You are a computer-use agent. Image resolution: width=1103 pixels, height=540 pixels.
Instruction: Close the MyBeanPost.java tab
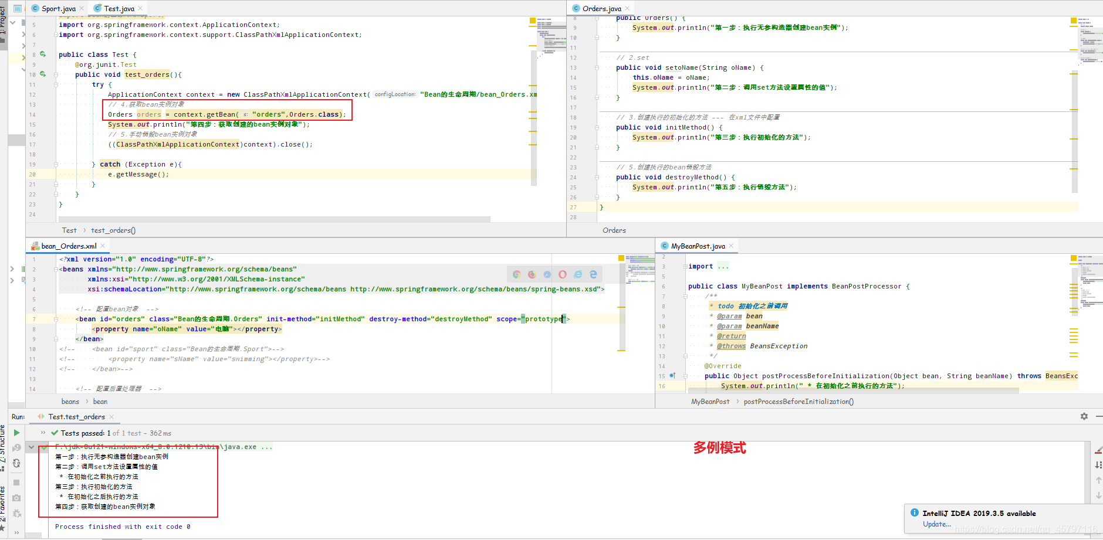[731, 246]
